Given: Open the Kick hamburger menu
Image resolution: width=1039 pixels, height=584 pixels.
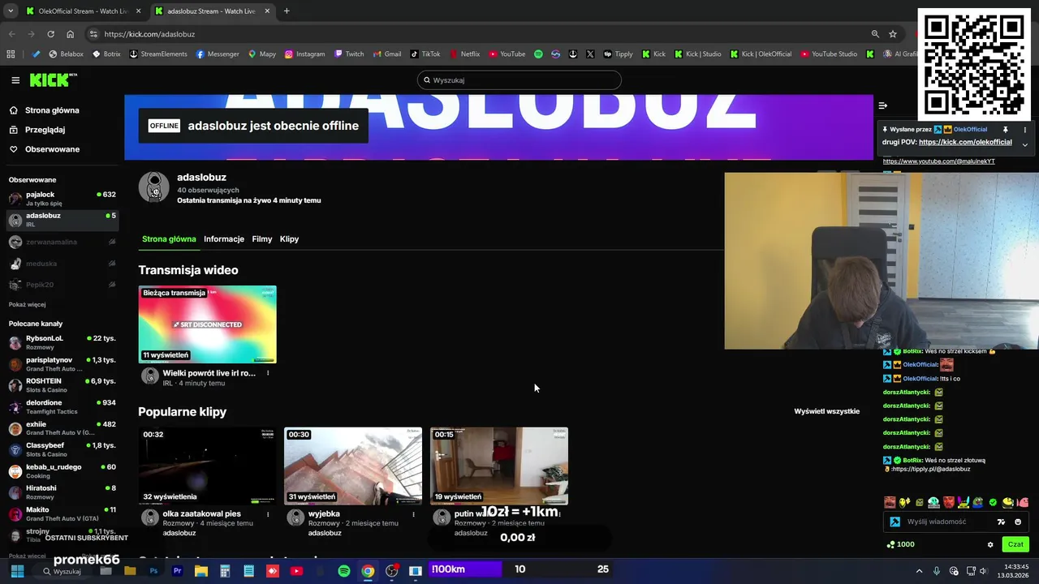Looking at the screenshot, I should point(15,80).
